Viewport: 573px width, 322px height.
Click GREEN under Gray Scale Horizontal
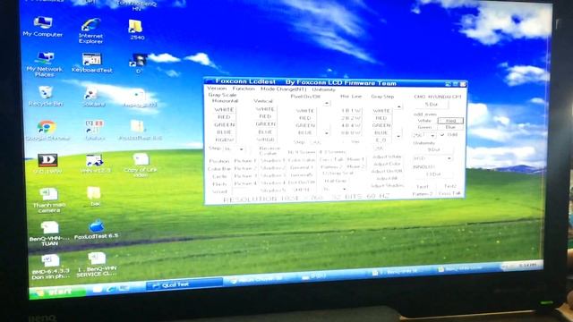(x=224, y=125)
